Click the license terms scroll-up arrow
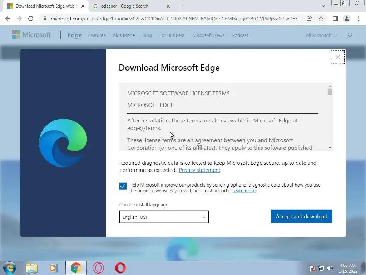The width and height of the screenshot is (366, 275). [x=330, y=86]
